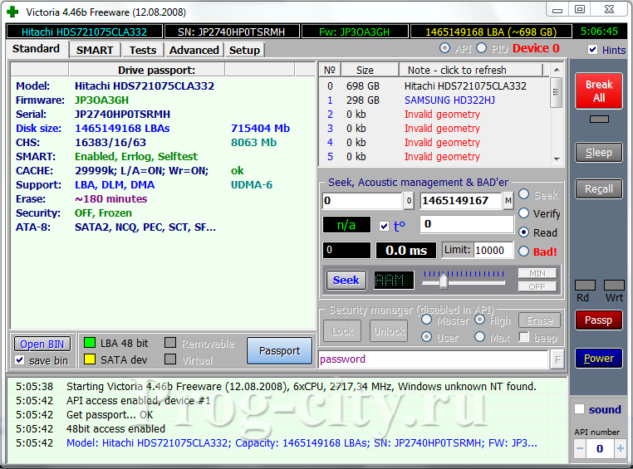This screenshot has height=469, width=633.
Task: Increase API number with plus button
Action: pyautogui.click(x=620, y=448)
